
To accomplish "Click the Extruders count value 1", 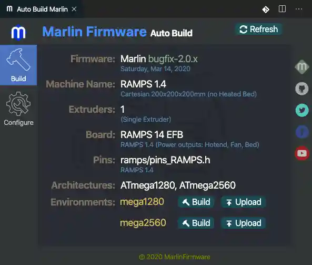I will 123,110.
